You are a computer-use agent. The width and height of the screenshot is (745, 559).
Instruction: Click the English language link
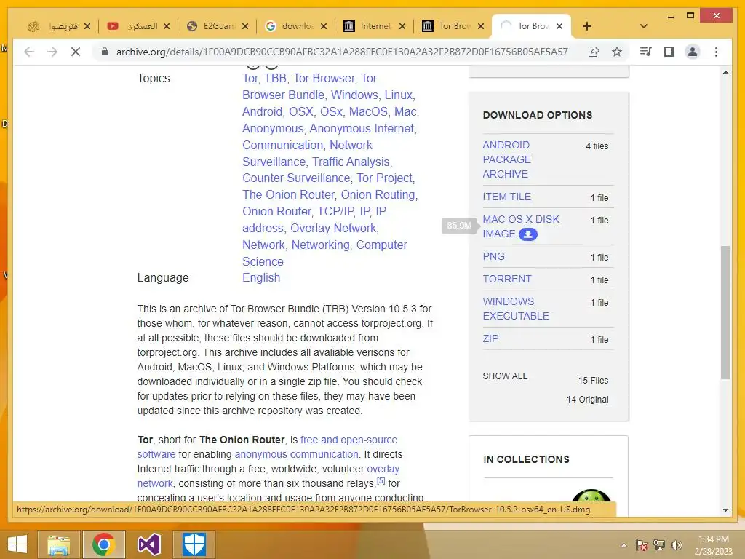261,277
